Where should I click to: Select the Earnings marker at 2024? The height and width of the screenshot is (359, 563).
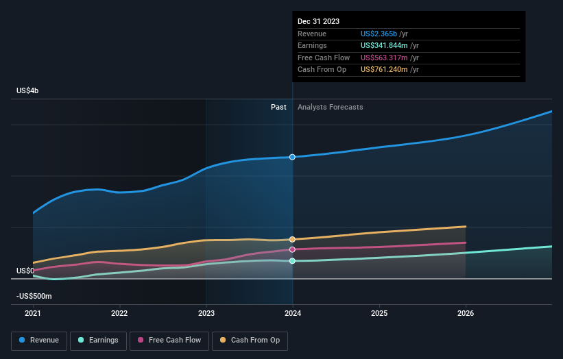pyautogui.click(x=292, y=261)
